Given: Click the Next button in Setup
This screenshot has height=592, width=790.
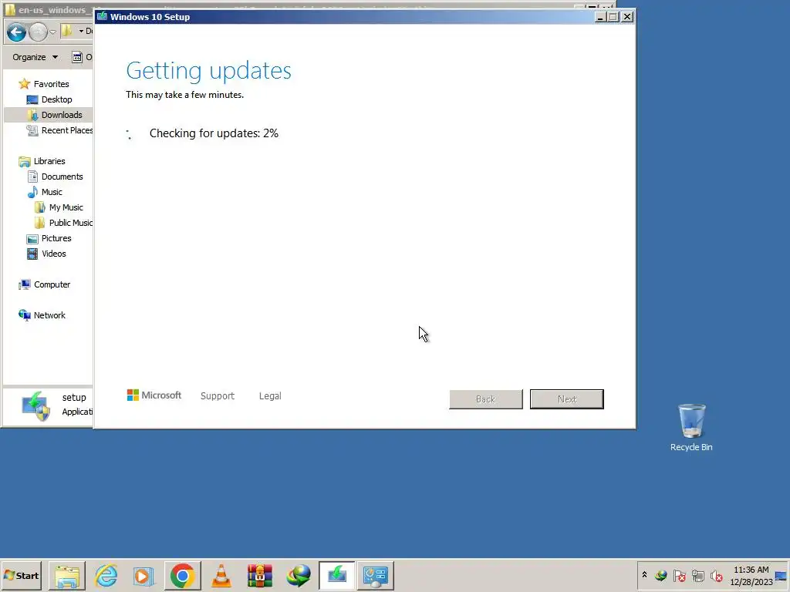Looking at the screenshot, I should pyautogui.click(x=566, y=399).
